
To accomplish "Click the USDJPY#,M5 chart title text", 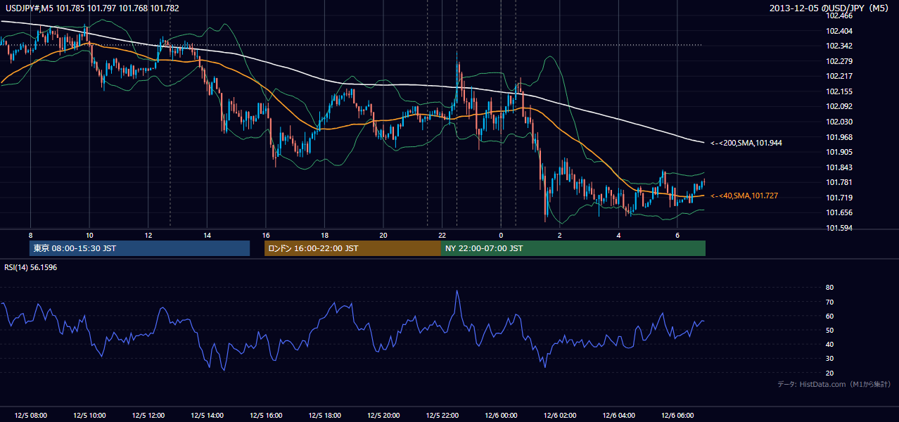I will (91, 8).
